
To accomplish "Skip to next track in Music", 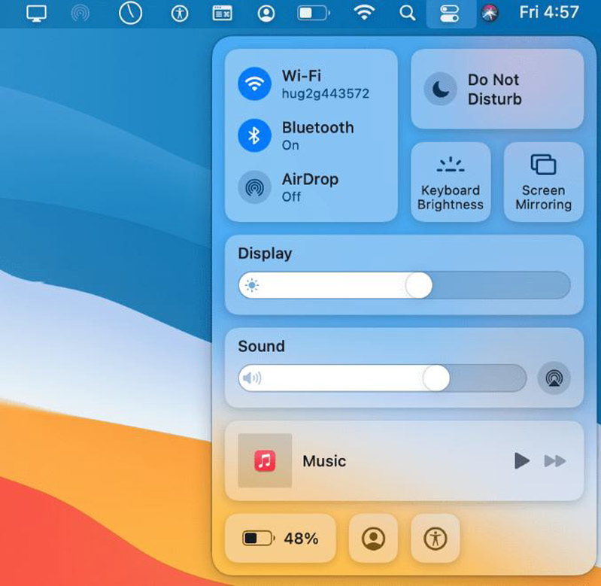I will pyautogui.click(x=554, y=460).
